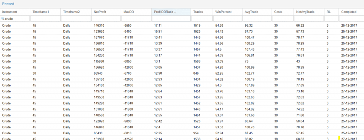
Task: Focus the NetProfit filter field
Action: 106,19
